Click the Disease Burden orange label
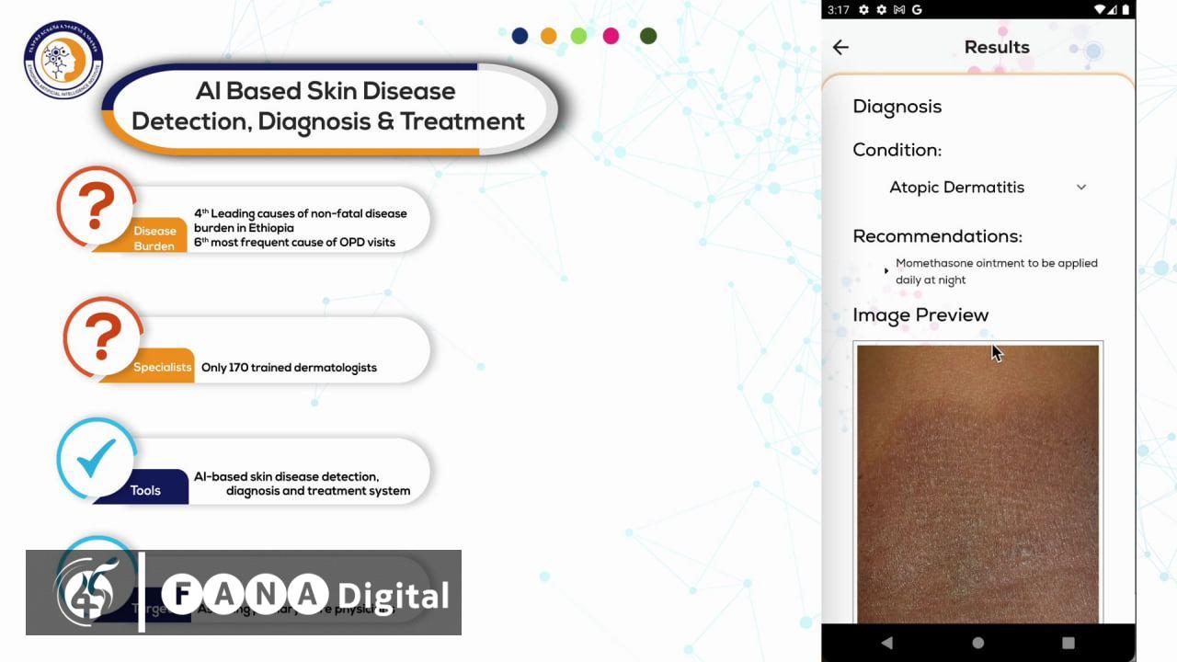The width and height of the screenshot is (1177, 662). (154, 238)
